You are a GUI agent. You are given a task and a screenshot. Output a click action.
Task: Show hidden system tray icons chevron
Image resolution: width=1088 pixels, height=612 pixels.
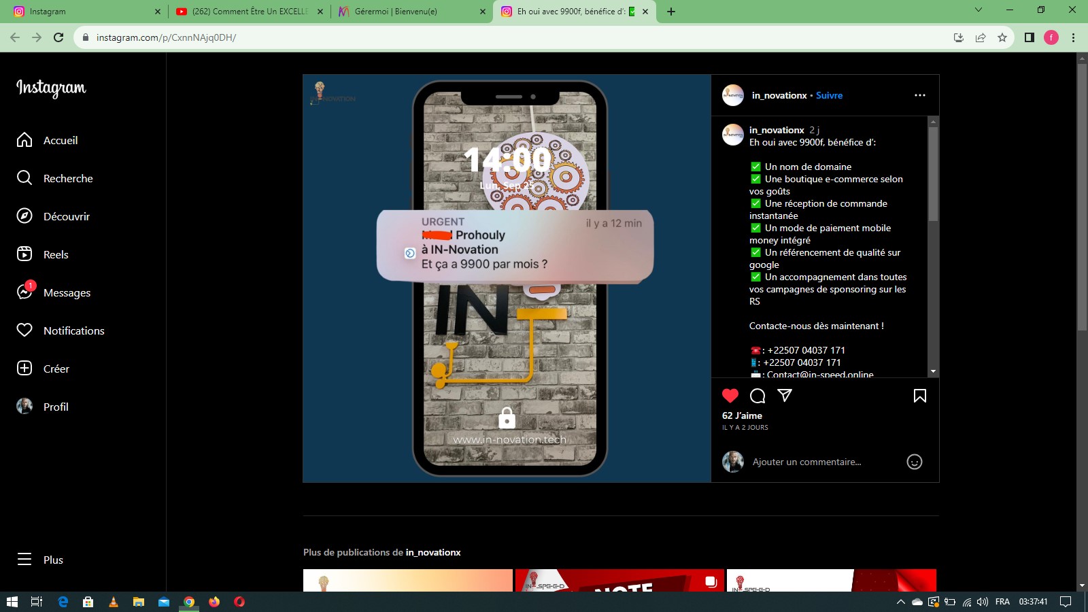900,602
